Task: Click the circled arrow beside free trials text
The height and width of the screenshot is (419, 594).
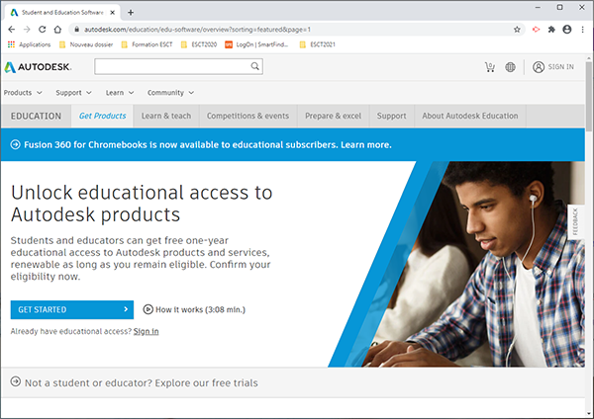Action: [16, 381]
